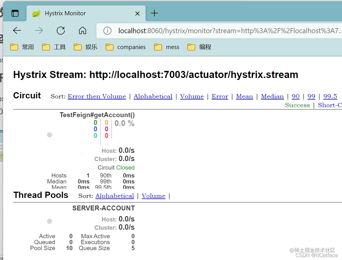Screen dimensions: 342x260
Task: Click the Hosts count value 1
Action: 88,176
